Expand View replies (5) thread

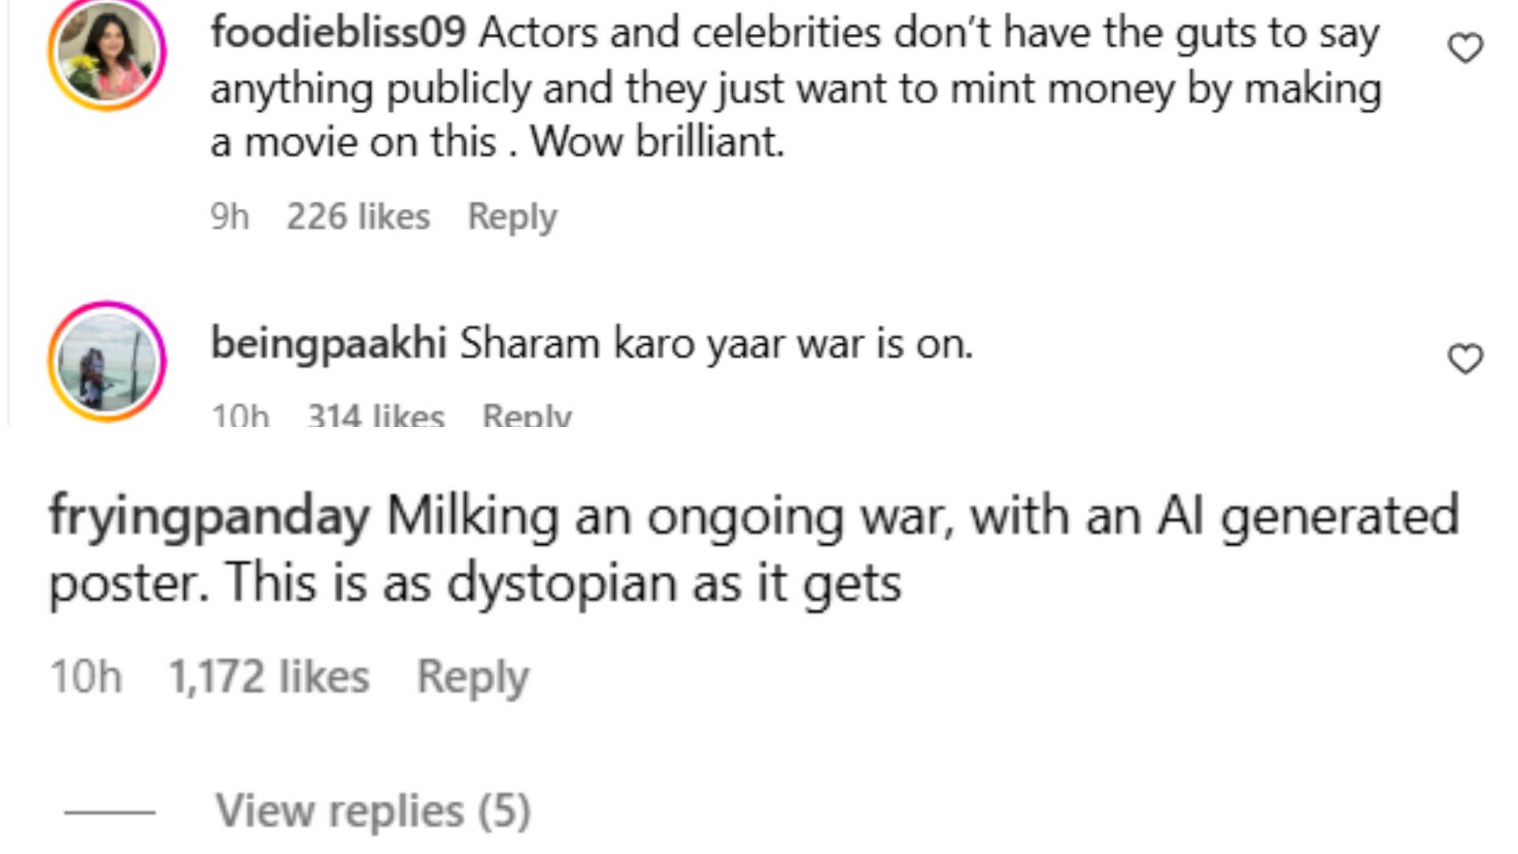pyautogui.click(x=372, y=811)
